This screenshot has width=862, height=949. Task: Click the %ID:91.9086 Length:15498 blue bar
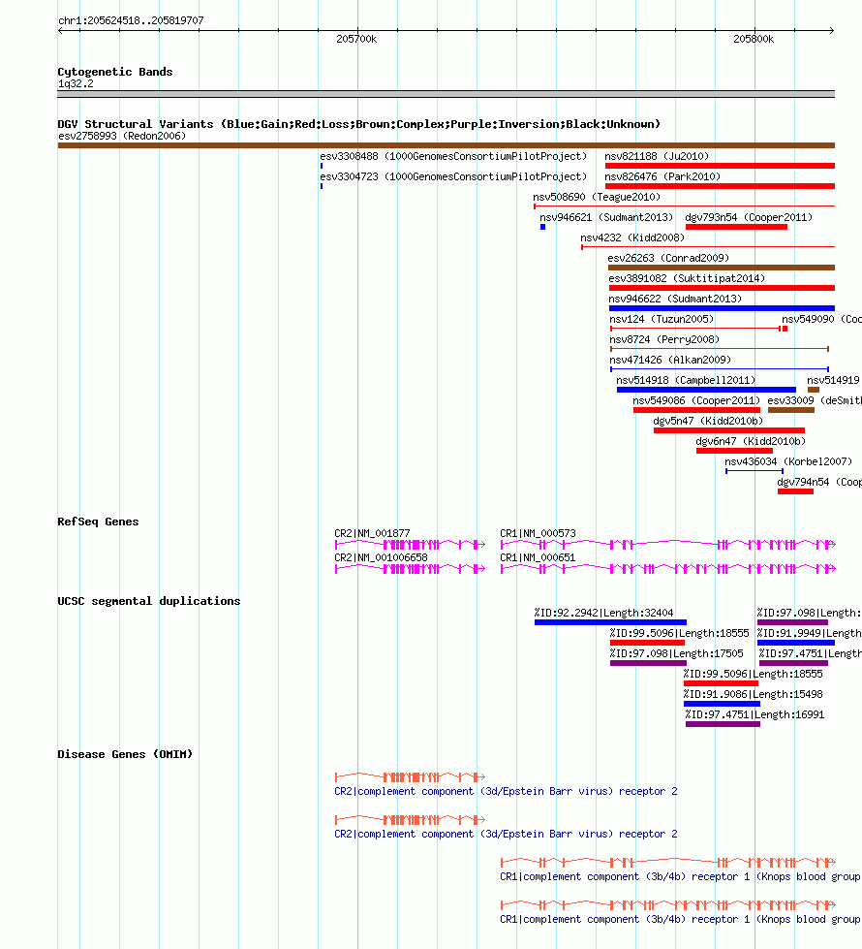coord(722,704)
